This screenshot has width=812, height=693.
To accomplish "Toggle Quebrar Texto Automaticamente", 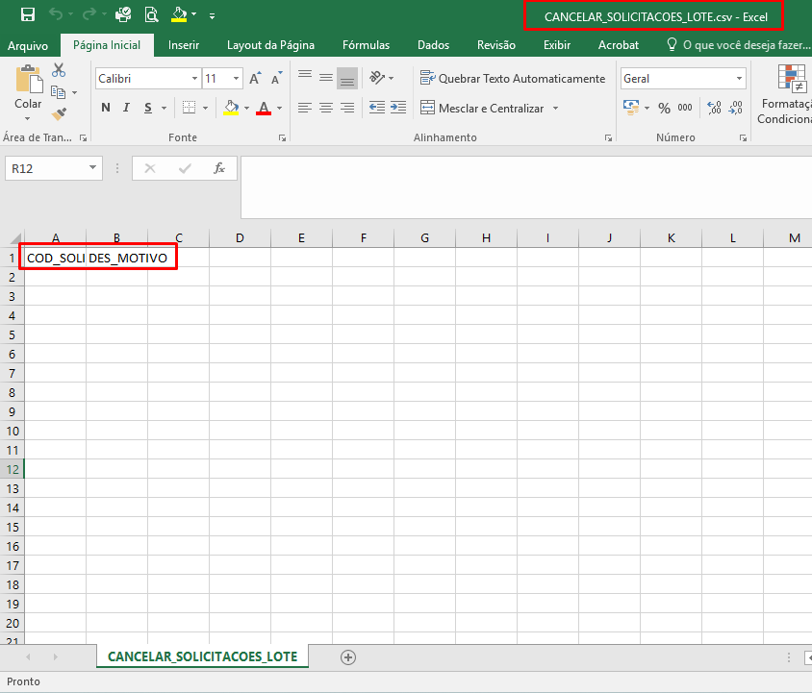I will pos(512,79).
